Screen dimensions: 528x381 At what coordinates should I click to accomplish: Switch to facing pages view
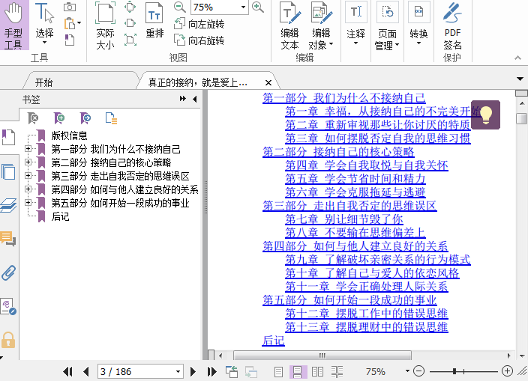coord(317,371)
